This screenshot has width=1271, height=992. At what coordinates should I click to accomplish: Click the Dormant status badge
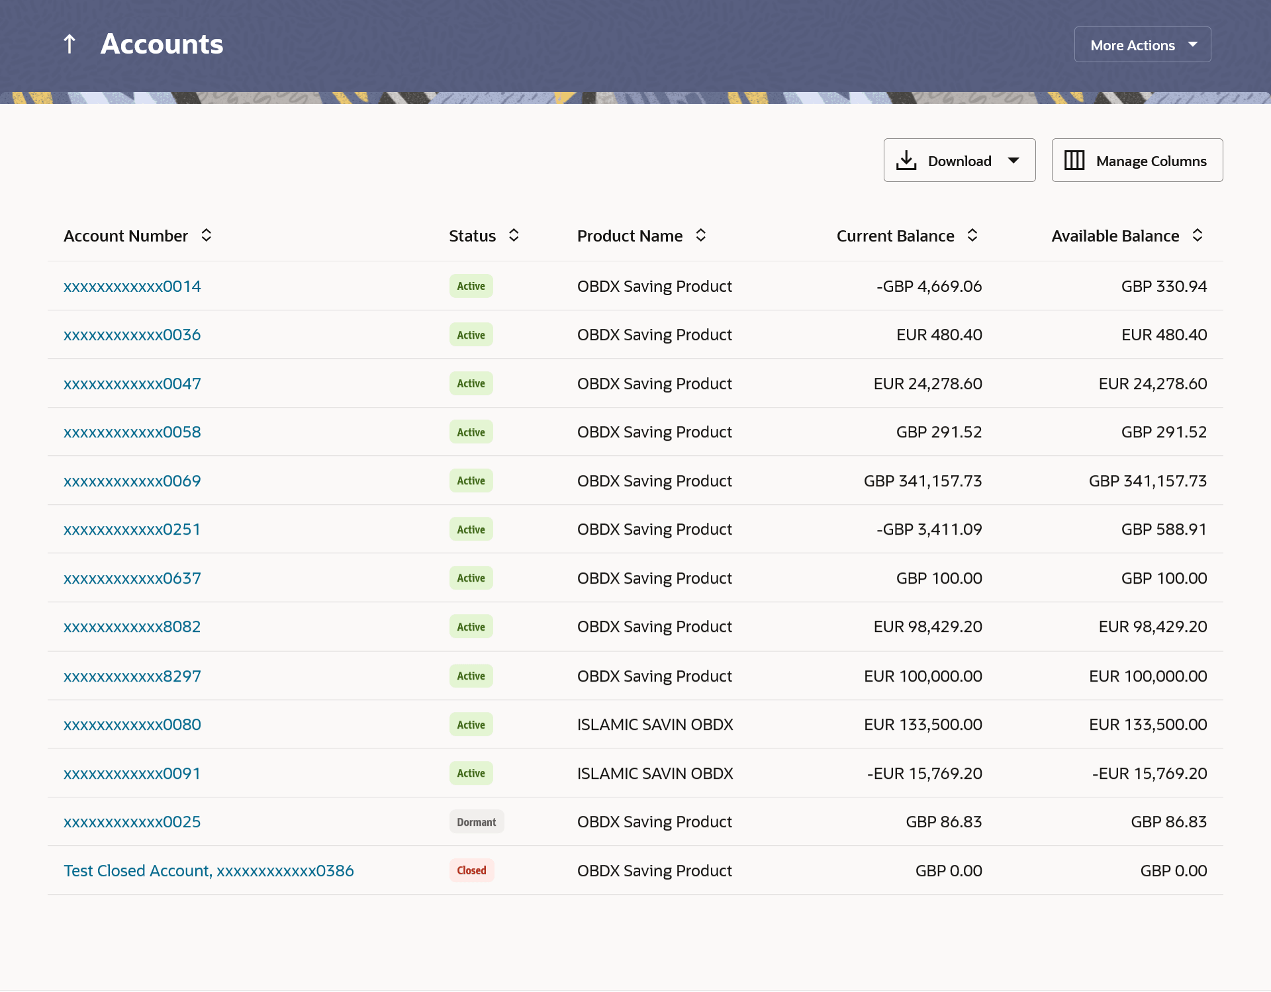click(476, 822)
